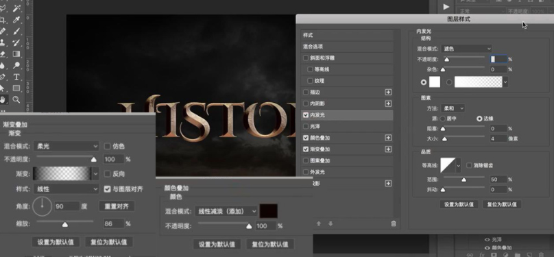This screenshot has height=257, width=554.
Task: Open inner glow 混合模式 滤色 dropdown
Action: 466,49
